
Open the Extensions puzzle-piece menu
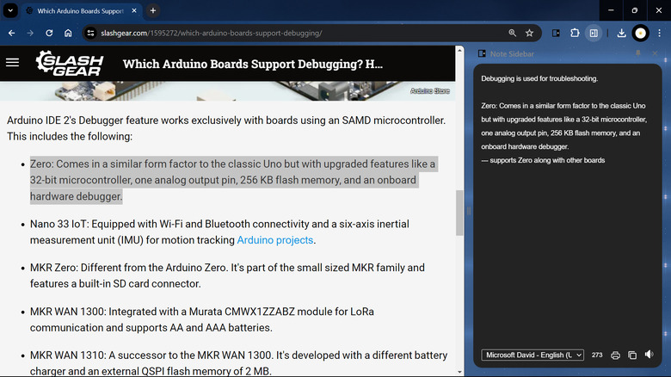575,33
